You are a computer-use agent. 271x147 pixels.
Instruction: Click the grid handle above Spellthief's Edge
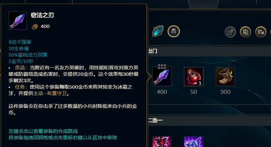click(162, 66)
